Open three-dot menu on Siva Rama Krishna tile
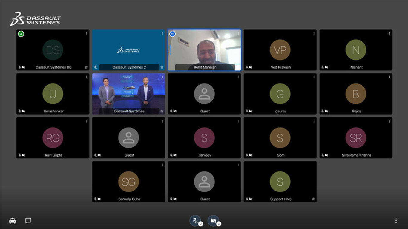This screenshot has height=229, width=408. [390, 121]
